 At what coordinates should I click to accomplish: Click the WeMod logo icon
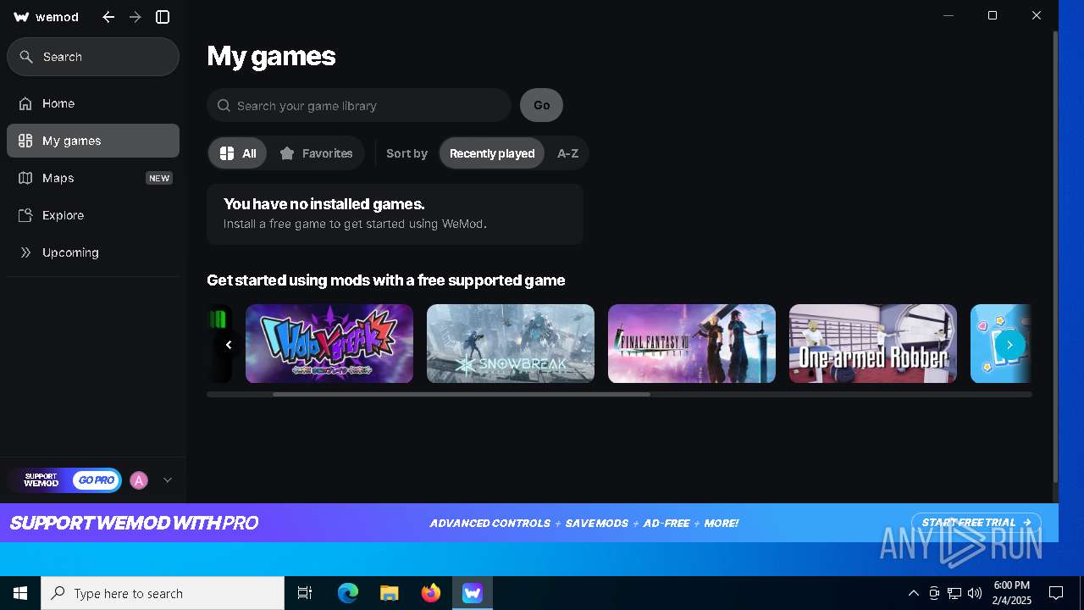tap(22, 17)
